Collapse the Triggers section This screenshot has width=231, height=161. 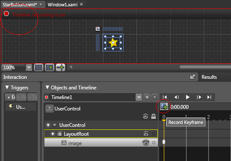coord(7,87)
